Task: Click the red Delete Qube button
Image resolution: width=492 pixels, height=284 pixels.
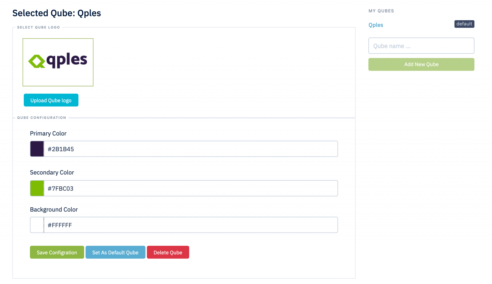Action: pyautogui.click(x=168, y=252)
